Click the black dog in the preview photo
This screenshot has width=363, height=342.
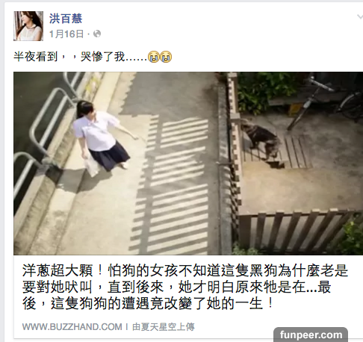tap(261, 138)
